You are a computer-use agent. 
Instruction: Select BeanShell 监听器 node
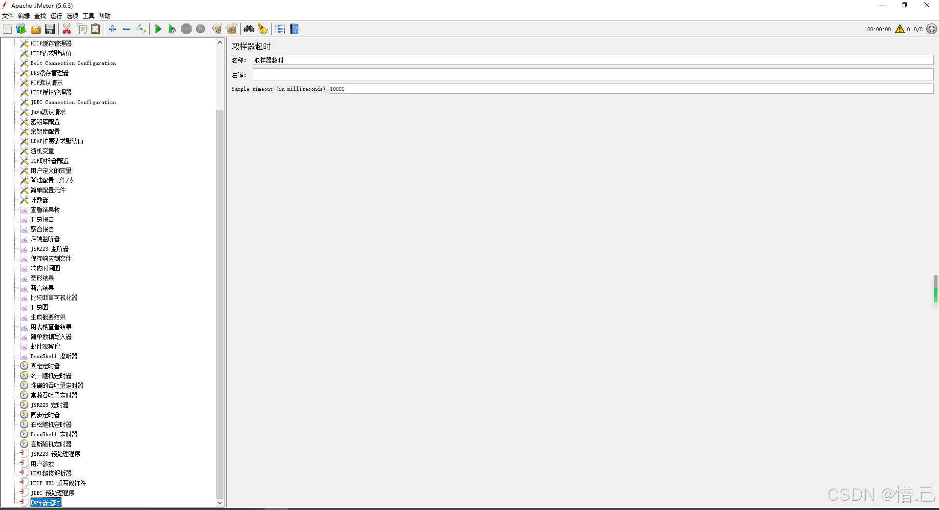point(54,356)
